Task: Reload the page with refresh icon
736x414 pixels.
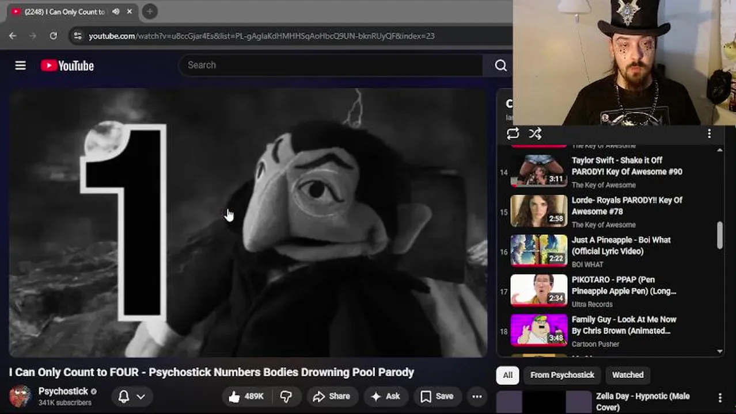Action: pos(53,36)
